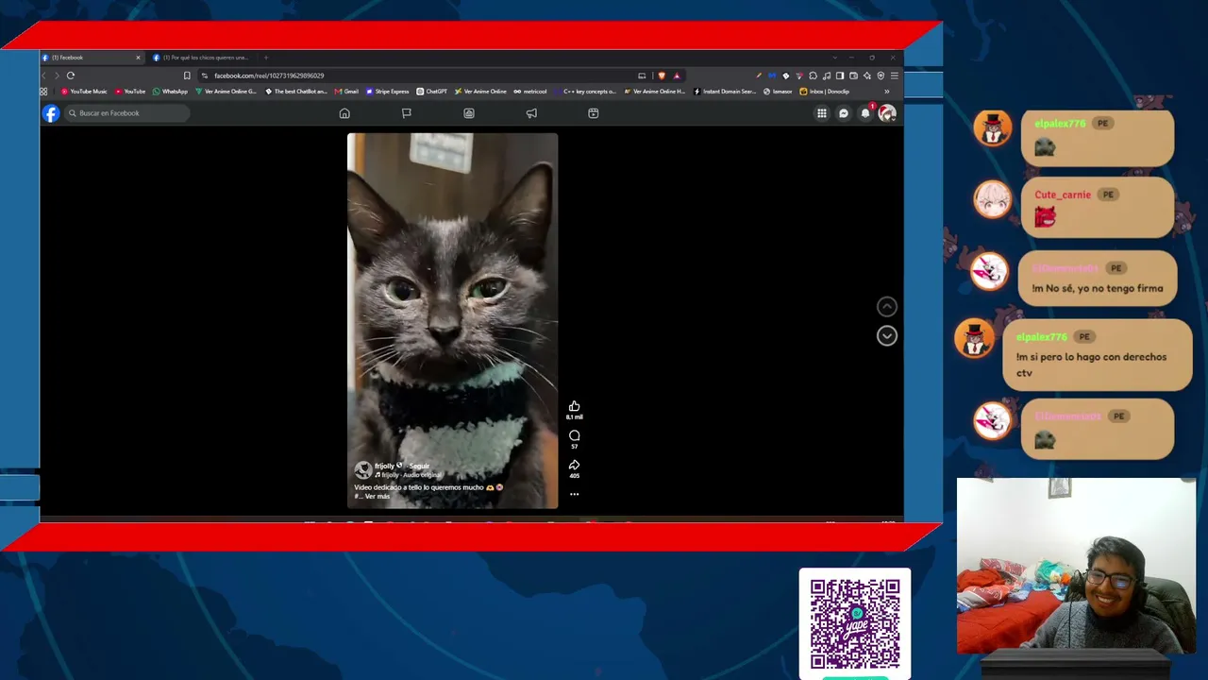This screenshot has height=680, width=1208.
Task: Go to the previous reel arrow
Action: (x=887, y=306)
